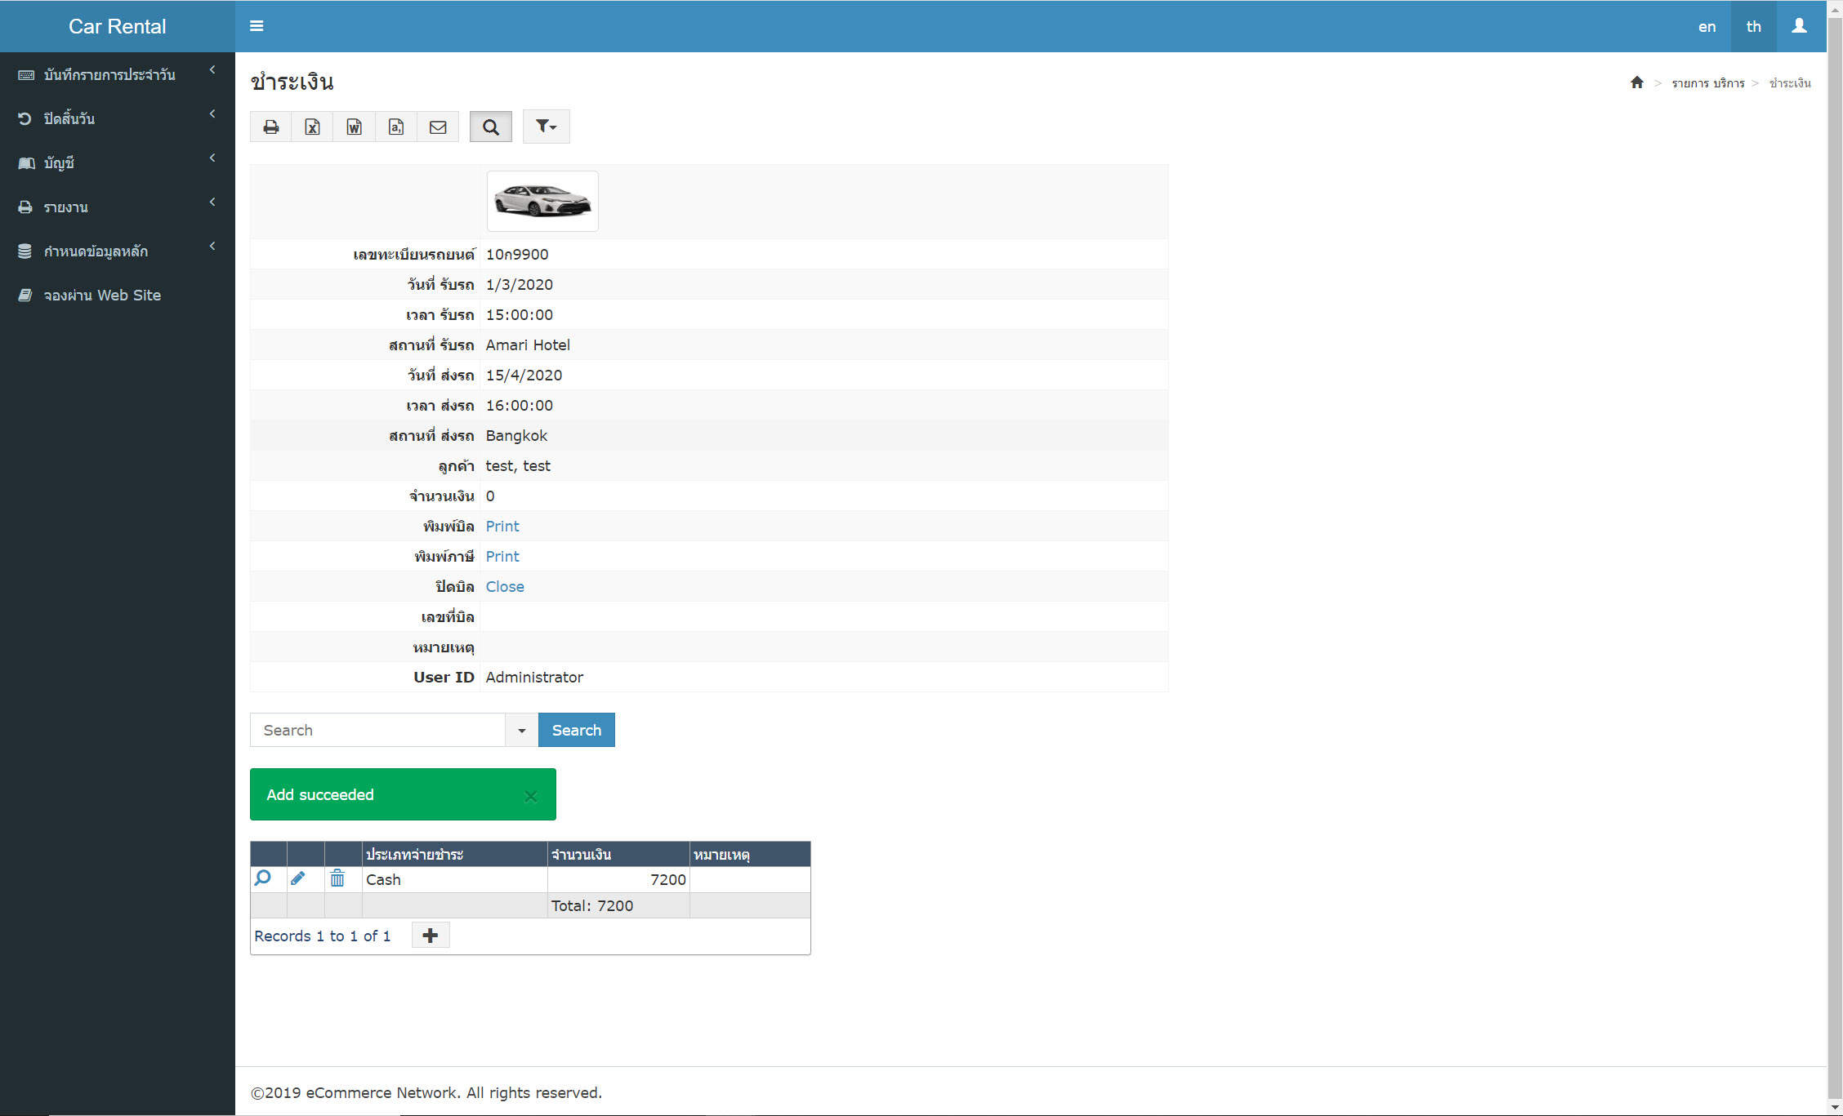The image size is (1843, 1116).
Task: Switch language to th
Action: [x=1753, y=26]
